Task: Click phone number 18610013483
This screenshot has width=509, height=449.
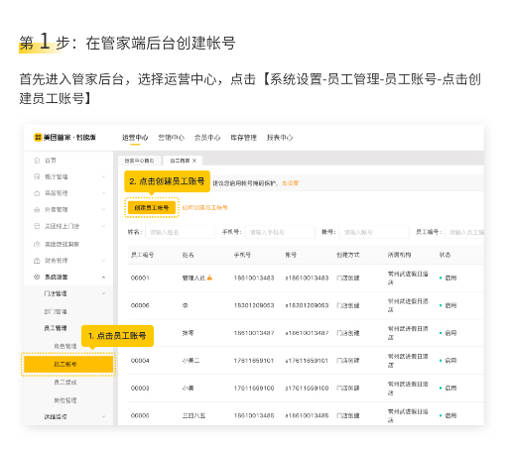Action: click(254, 278)
